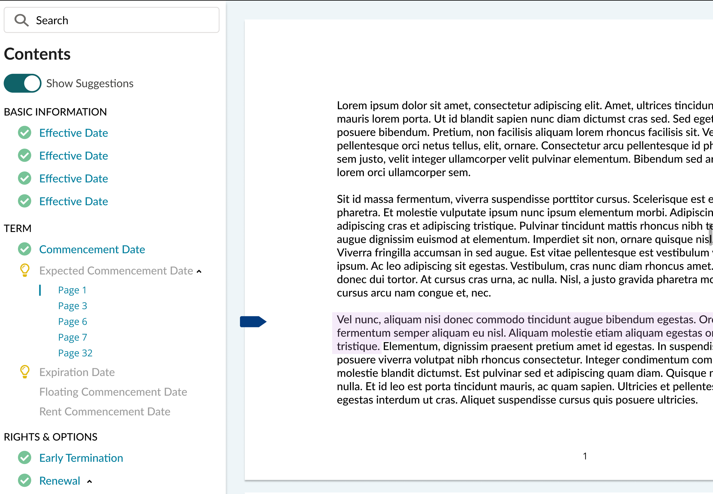Open Page 7 suggestion

pos(72,337)
